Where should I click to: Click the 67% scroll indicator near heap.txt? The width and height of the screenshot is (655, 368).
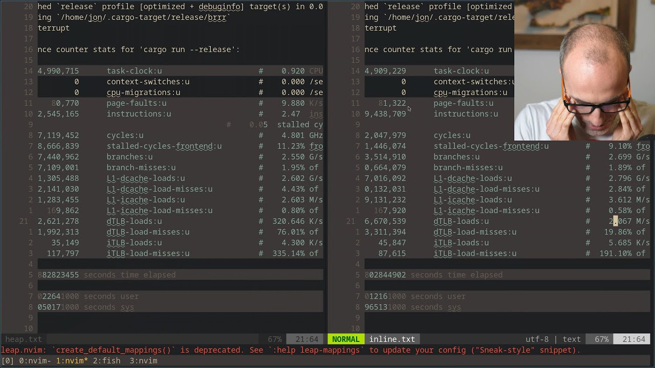[x=275, y=339]
